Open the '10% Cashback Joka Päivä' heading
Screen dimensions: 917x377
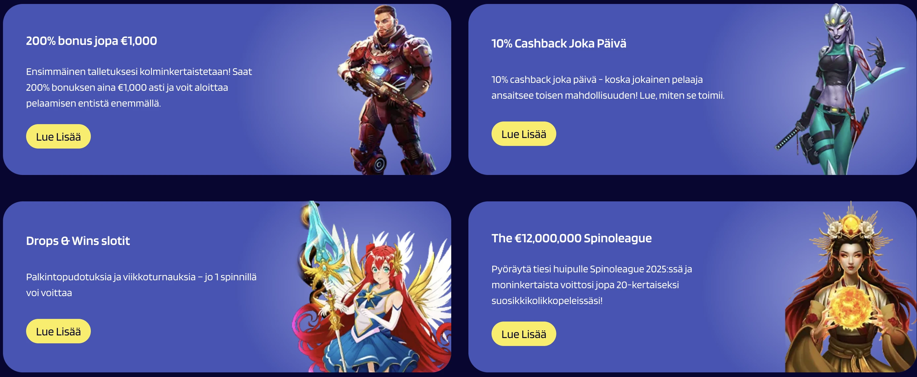coord(559,43)
